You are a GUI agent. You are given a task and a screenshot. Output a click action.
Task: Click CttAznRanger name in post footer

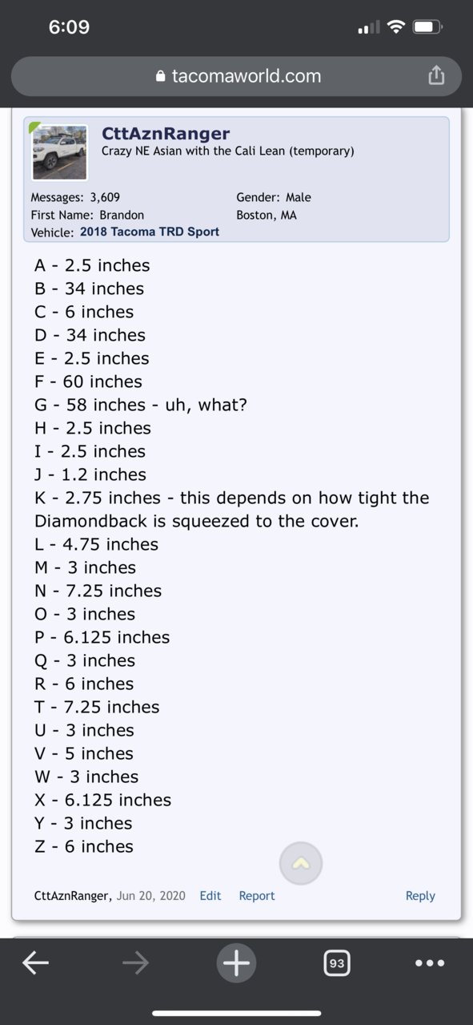pyautogui.click(x=73, y=896)
